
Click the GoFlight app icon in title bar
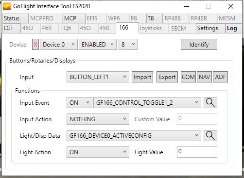click(7, 6)
